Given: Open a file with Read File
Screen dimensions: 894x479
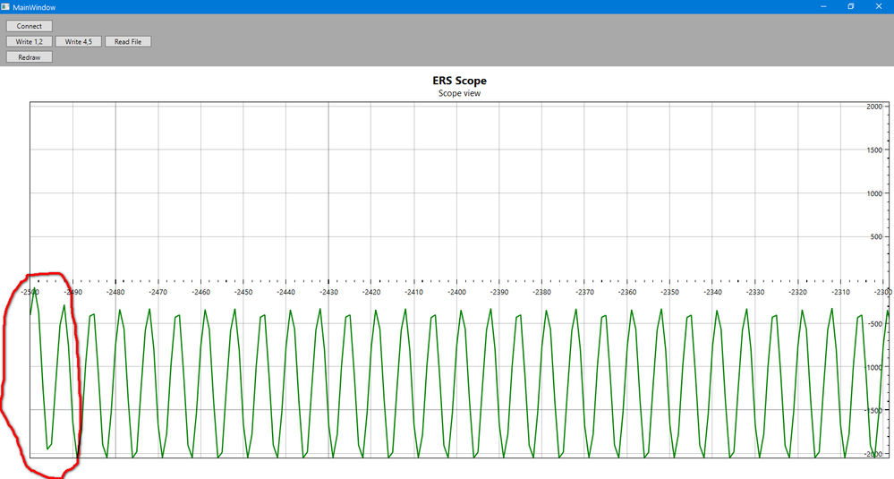Looking at the screenshot, I should point(128,41).
